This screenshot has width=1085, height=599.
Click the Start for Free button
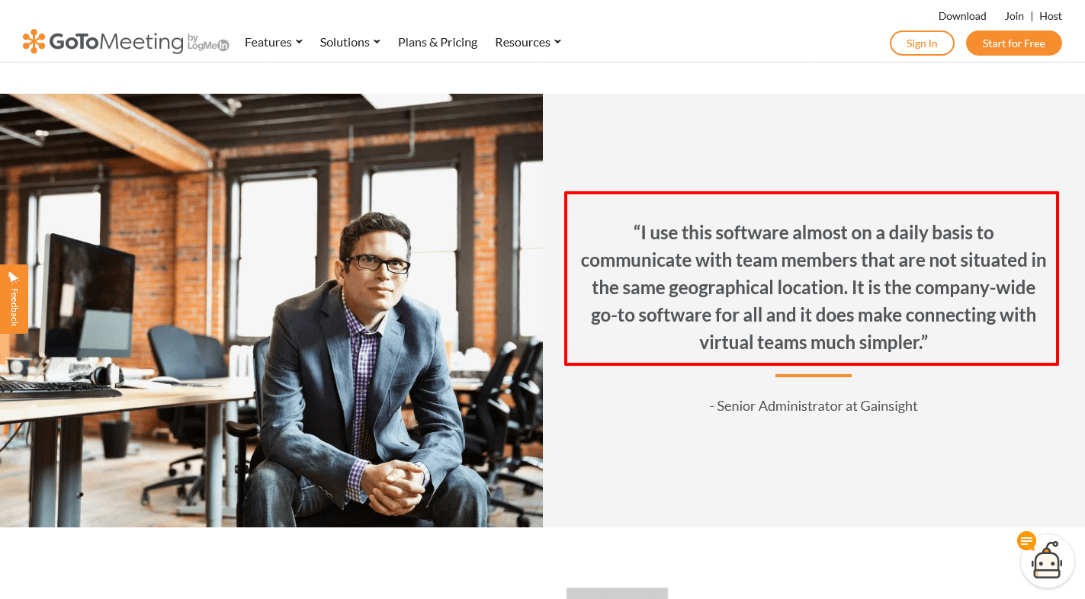pyautogui.click(x=1013, y=43)
